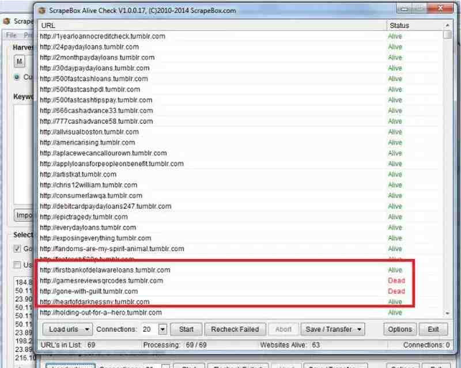Open the Load urls dropdown
Viewport: 461px width, 368px height.
[67, 329]
